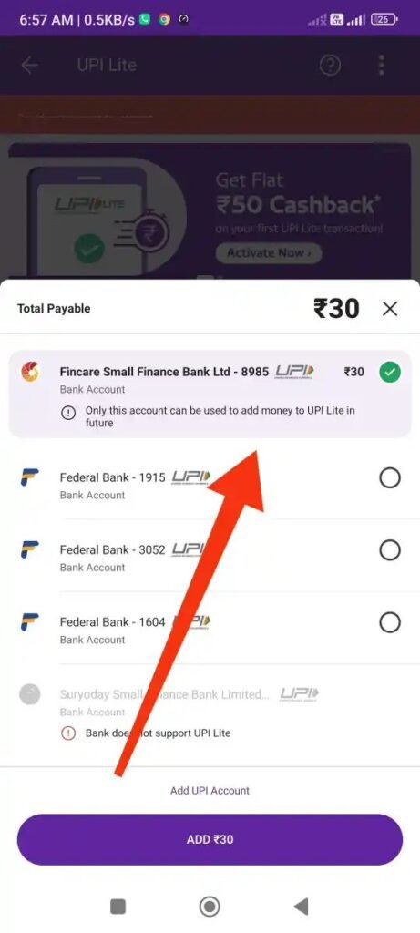Image resolution: width=420 pixels, height=933 pixels.
Task: Tap the Android recent apps square
Action: [118, 907]
